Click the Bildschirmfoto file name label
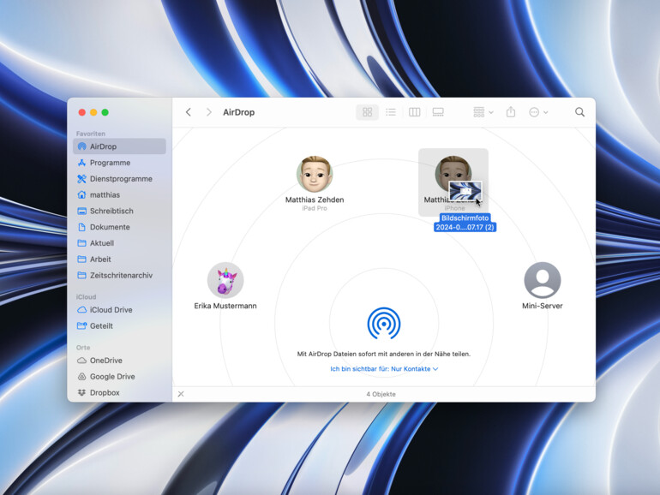Viewport: 660px width, 495px height. point(465,223)
